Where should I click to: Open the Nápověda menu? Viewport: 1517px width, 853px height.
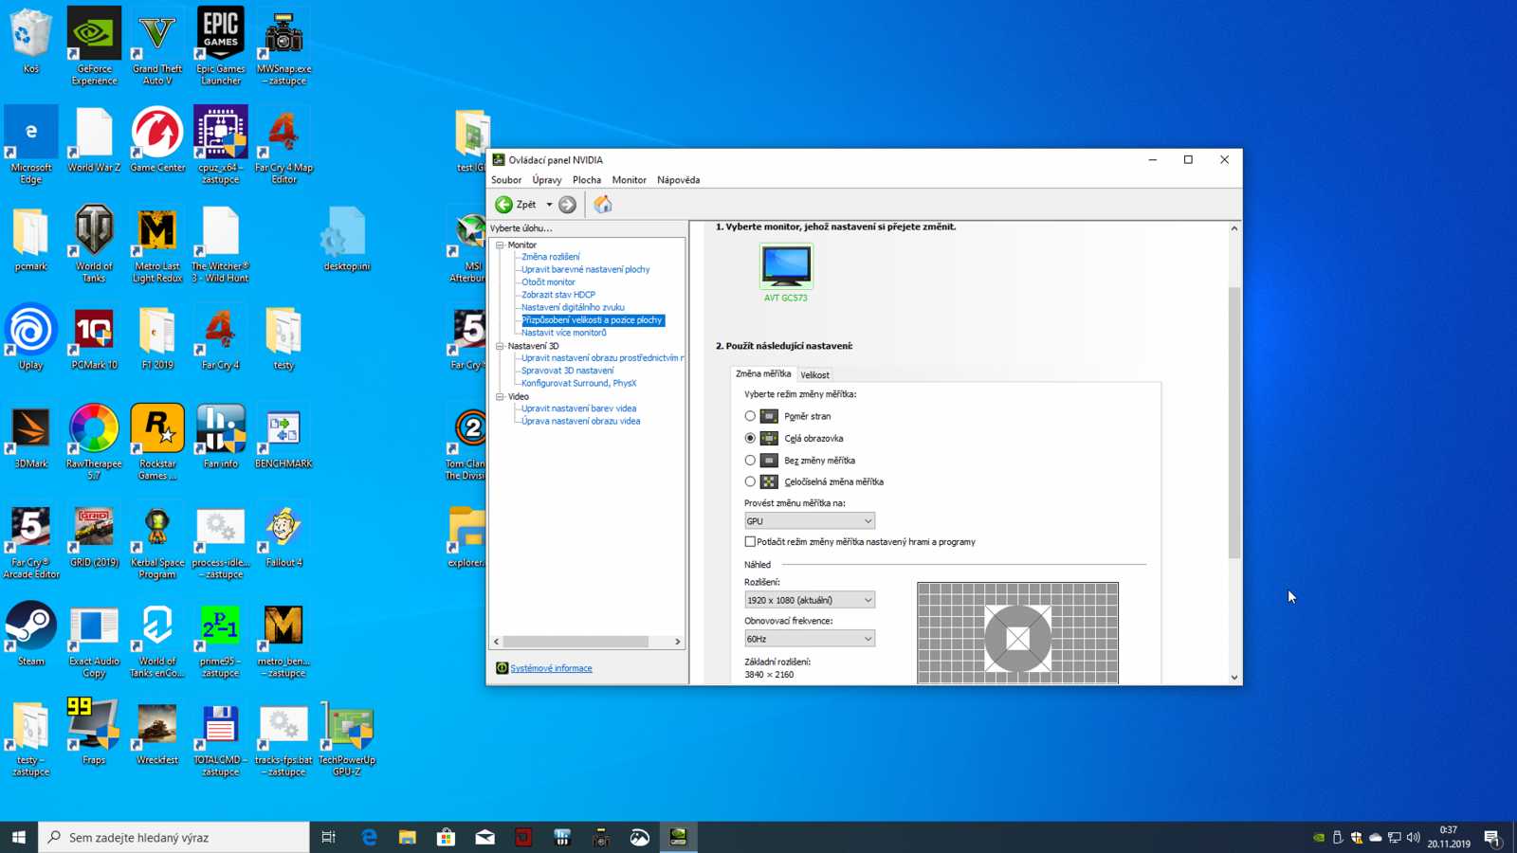[679, 180]
